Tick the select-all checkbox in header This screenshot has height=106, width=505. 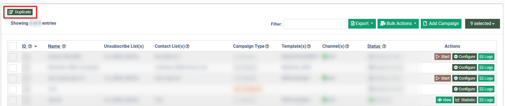tap(13, 46)
